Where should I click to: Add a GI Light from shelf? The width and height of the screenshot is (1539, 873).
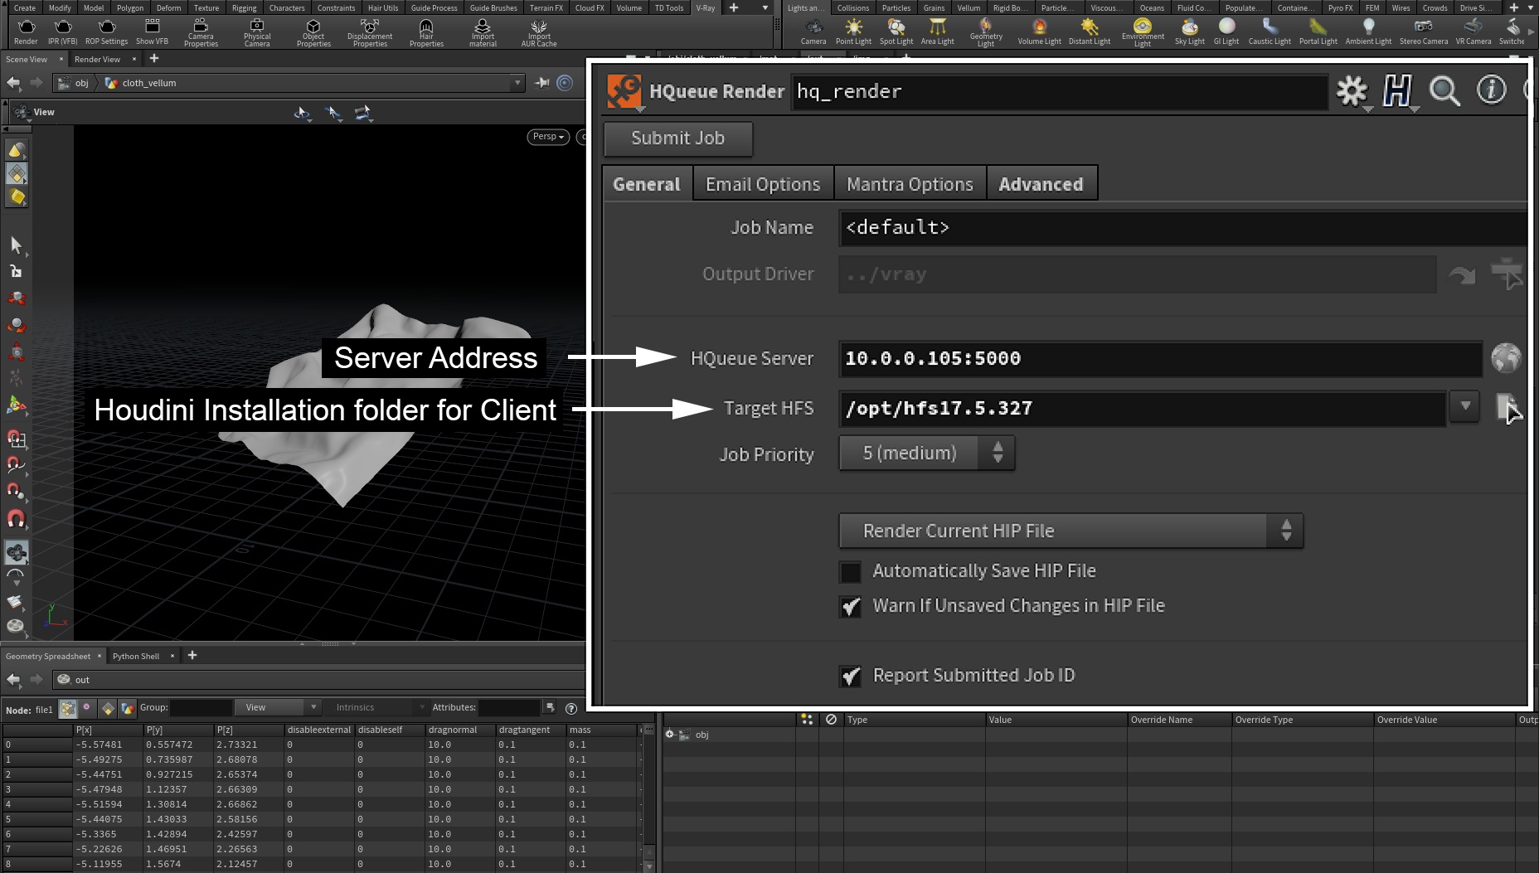point(1226,32)
